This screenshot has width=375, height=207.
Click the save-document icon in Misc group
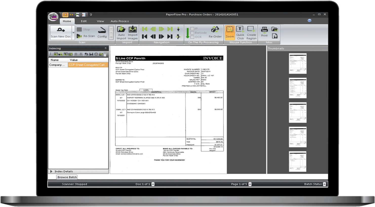click(x=275, y=36)
